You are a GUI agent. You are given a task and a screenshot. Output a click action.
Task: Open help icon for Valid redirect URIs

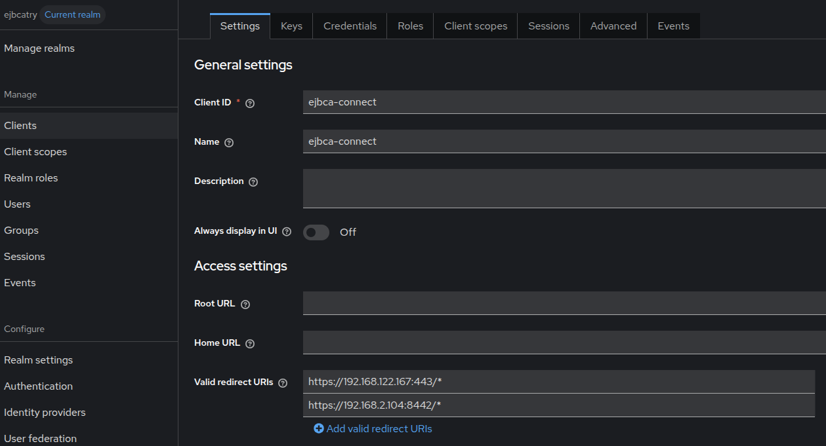pyautogui.click(x=283, y=382)
